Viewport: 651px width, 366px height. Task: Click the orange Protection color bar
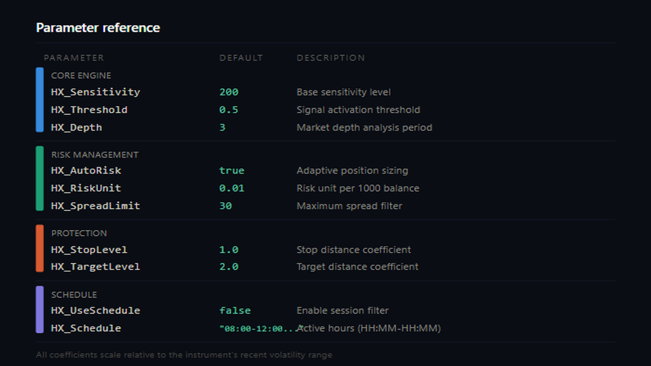(40, 248)
